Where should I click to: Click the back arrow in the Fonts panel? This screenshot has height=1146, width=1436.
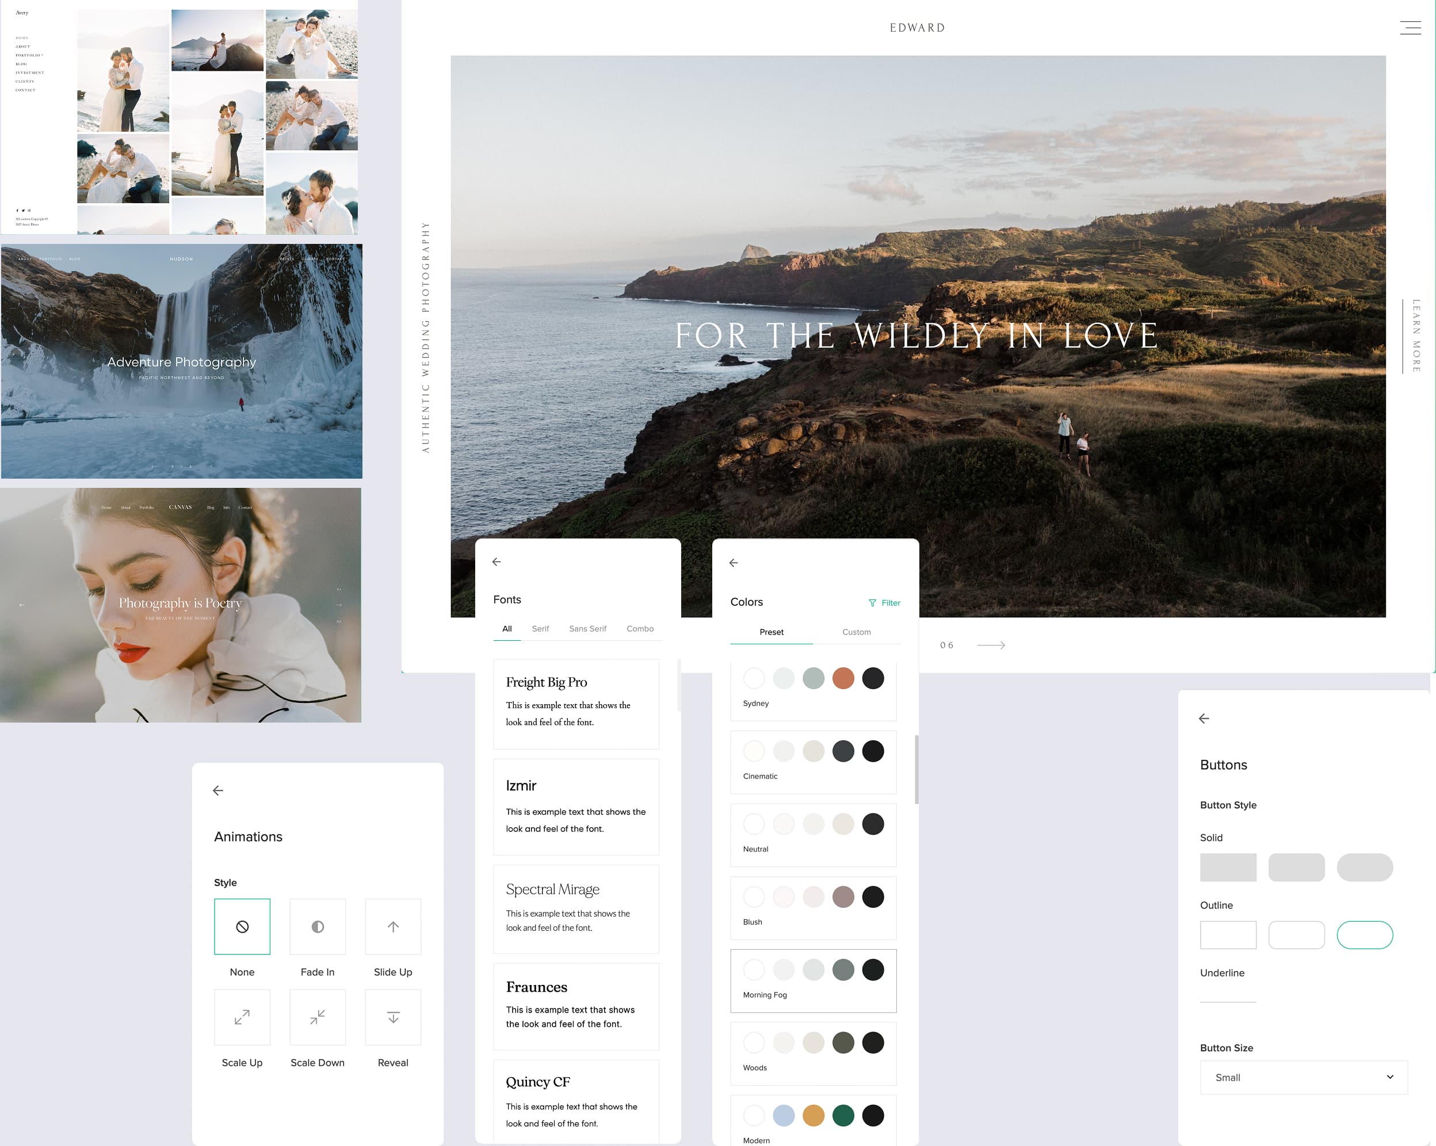[x=496, y=562]
